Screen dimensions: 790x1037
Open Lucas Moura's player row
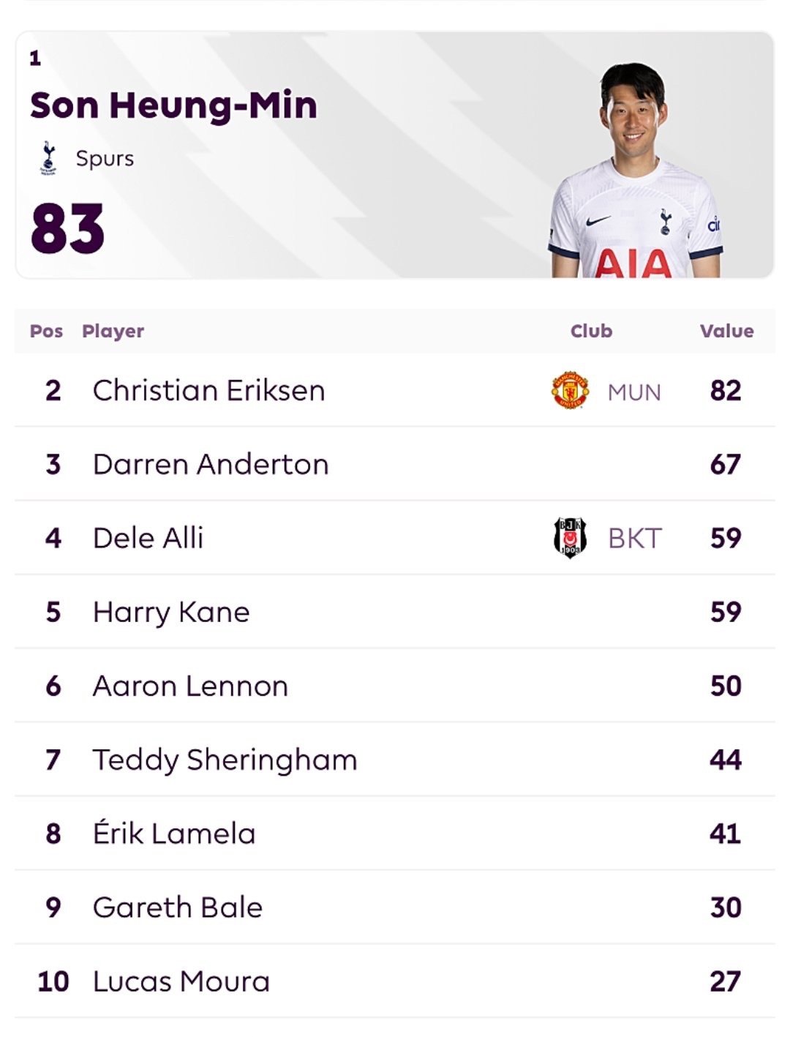[x=395, y=981]
